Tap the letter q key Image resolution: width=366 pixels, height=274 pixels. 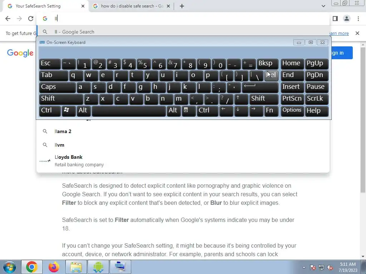76,76
